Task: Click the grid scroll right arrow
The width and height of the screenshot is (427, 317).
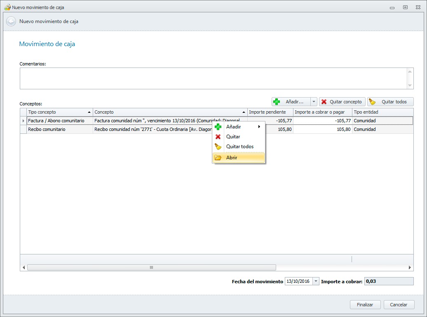Action: click(x=410, y=268)
